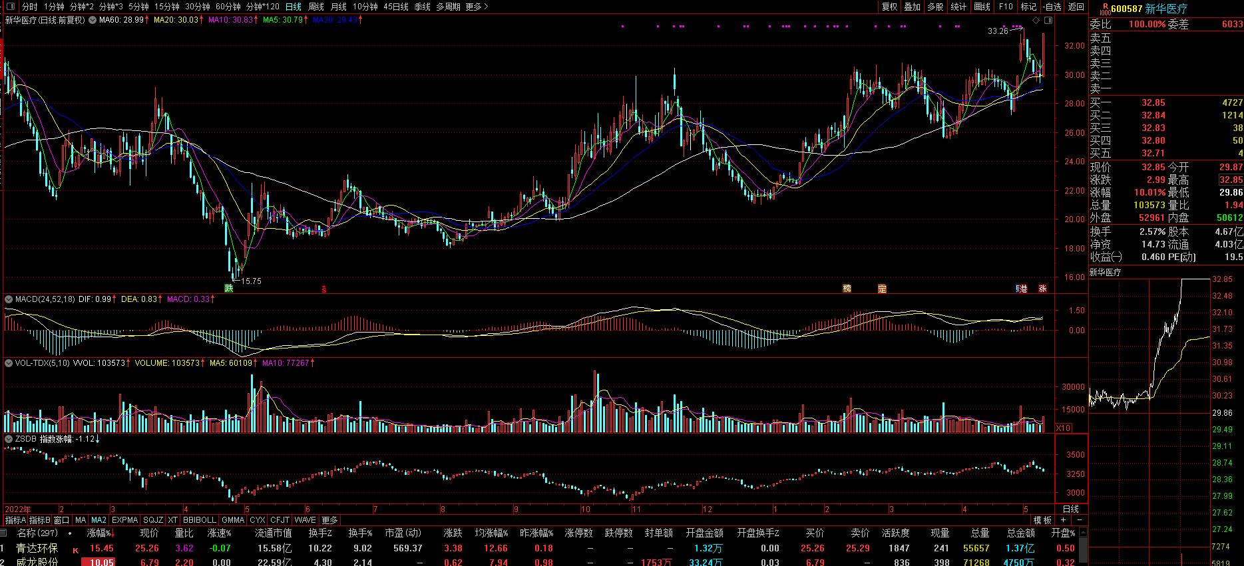1244x566 pixels.
Task: Toggle the 复权 price adjustment option
Action: coord(889,7)
